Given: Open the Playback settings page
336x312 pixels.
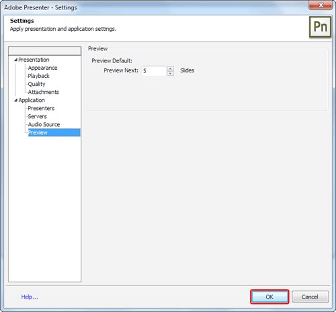Looking at the screenshot, I should [x=38, y=76].
